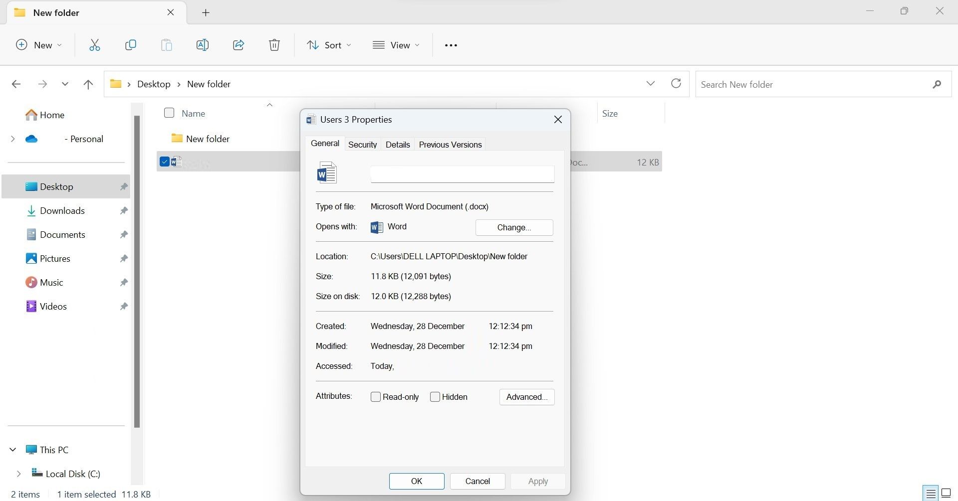Screen dimensions: 958x501
Task: Enable the Read-only attribute checkbox
Action: tap(376, 397)
